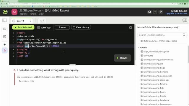This screenshot has width=189, height=106.
Task: Open the notebook sidebar icon
Action: [x=4, y=37]
